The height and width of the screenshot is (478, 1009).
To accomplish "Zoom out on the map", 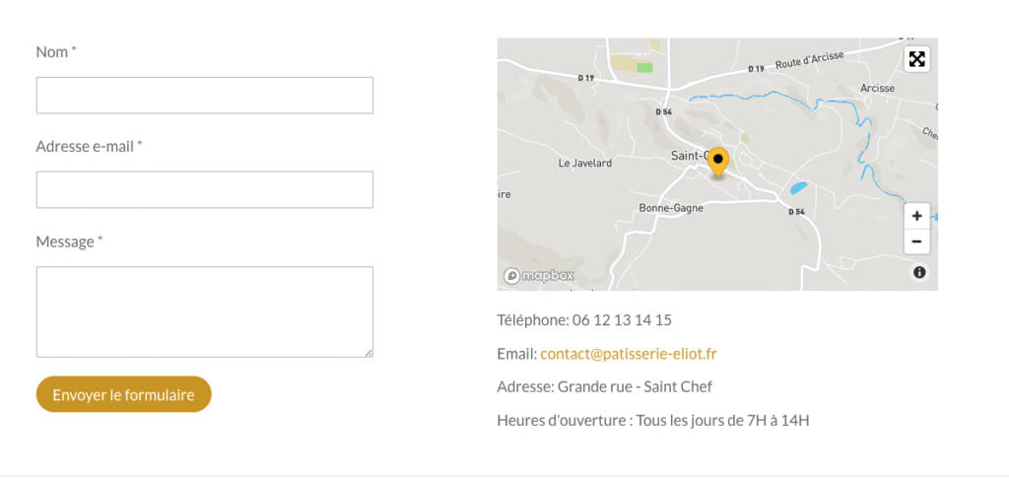I will 916,241.
